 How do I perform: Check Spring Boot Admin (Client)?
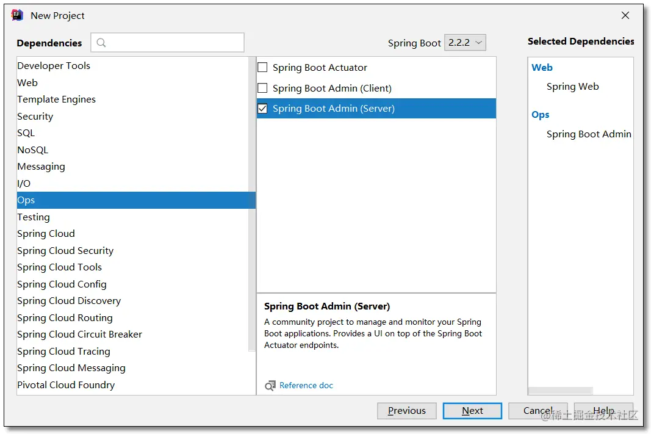(x=262, y=88)
